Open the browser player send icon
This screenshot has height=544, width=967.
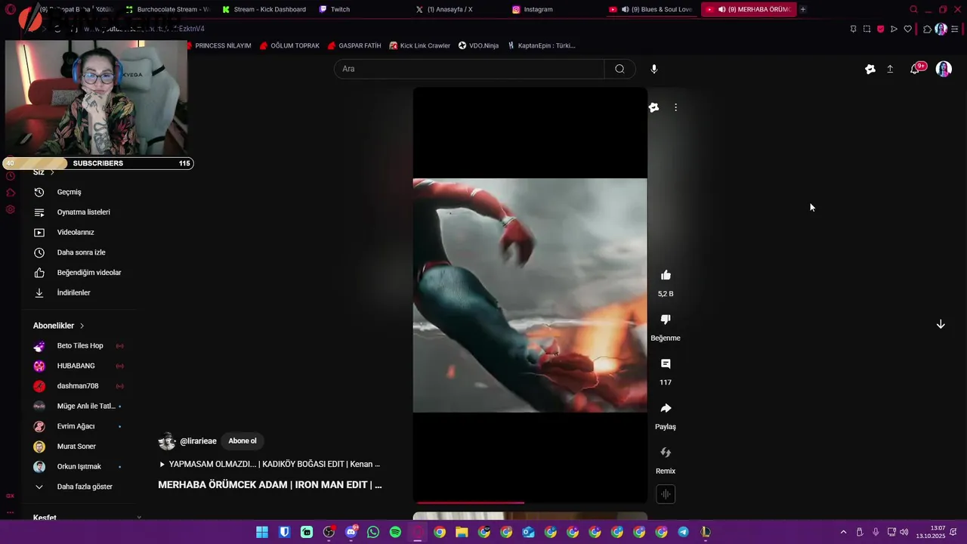click(x=894, y=29)
